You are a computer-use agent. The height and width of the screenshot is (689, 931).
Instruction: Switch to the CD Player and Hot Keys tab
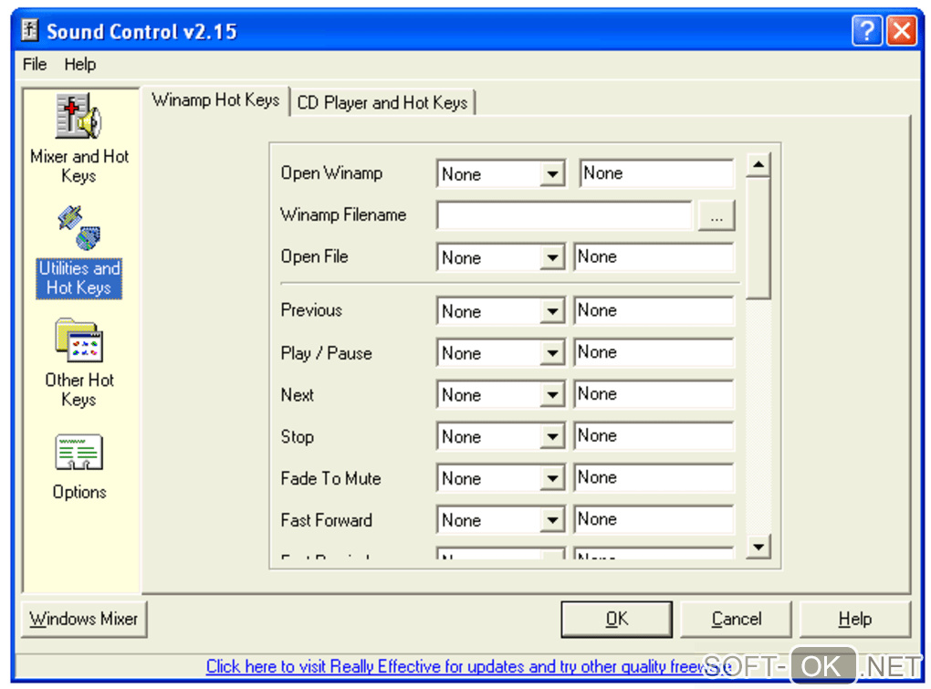coord(382,103)
